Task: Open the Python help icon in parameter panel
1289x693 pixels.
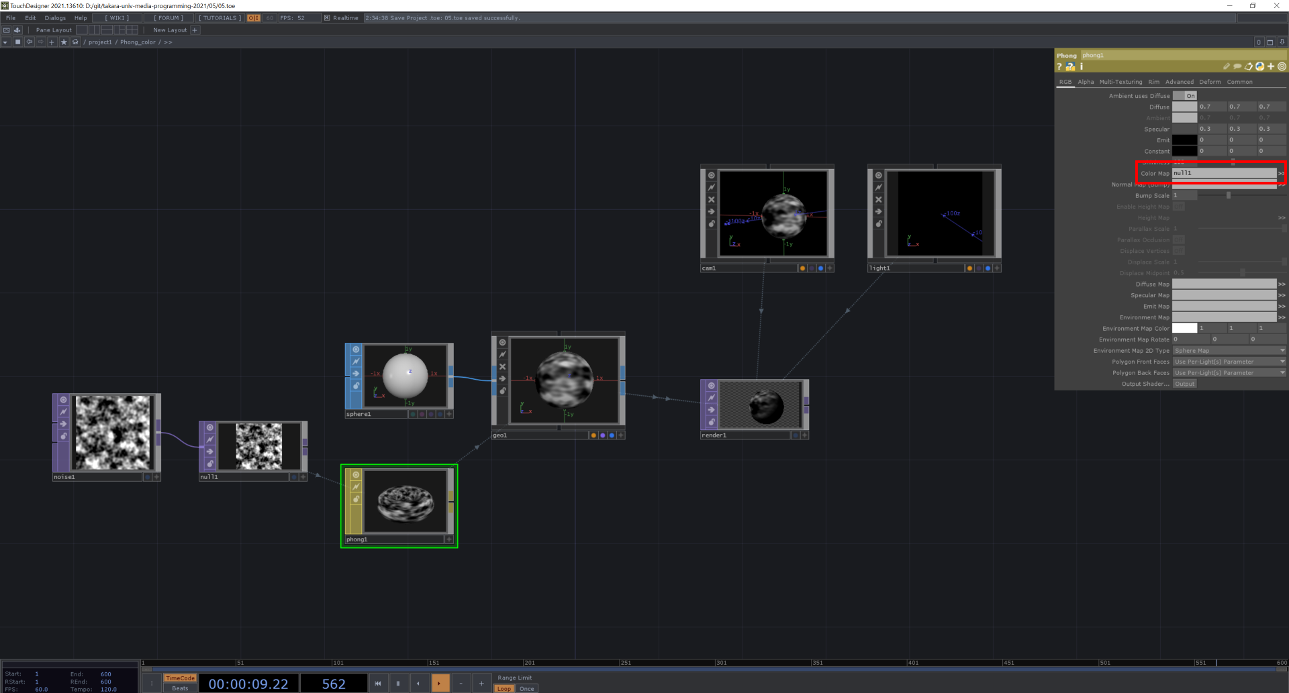Action: point(1070,66)
